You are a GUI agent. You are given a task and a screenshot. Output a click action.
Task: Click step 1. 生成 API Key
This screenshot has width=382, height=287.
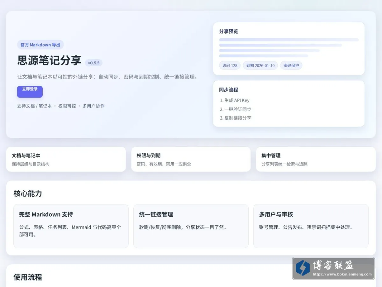pyautogui.click(x=235, y=100)
